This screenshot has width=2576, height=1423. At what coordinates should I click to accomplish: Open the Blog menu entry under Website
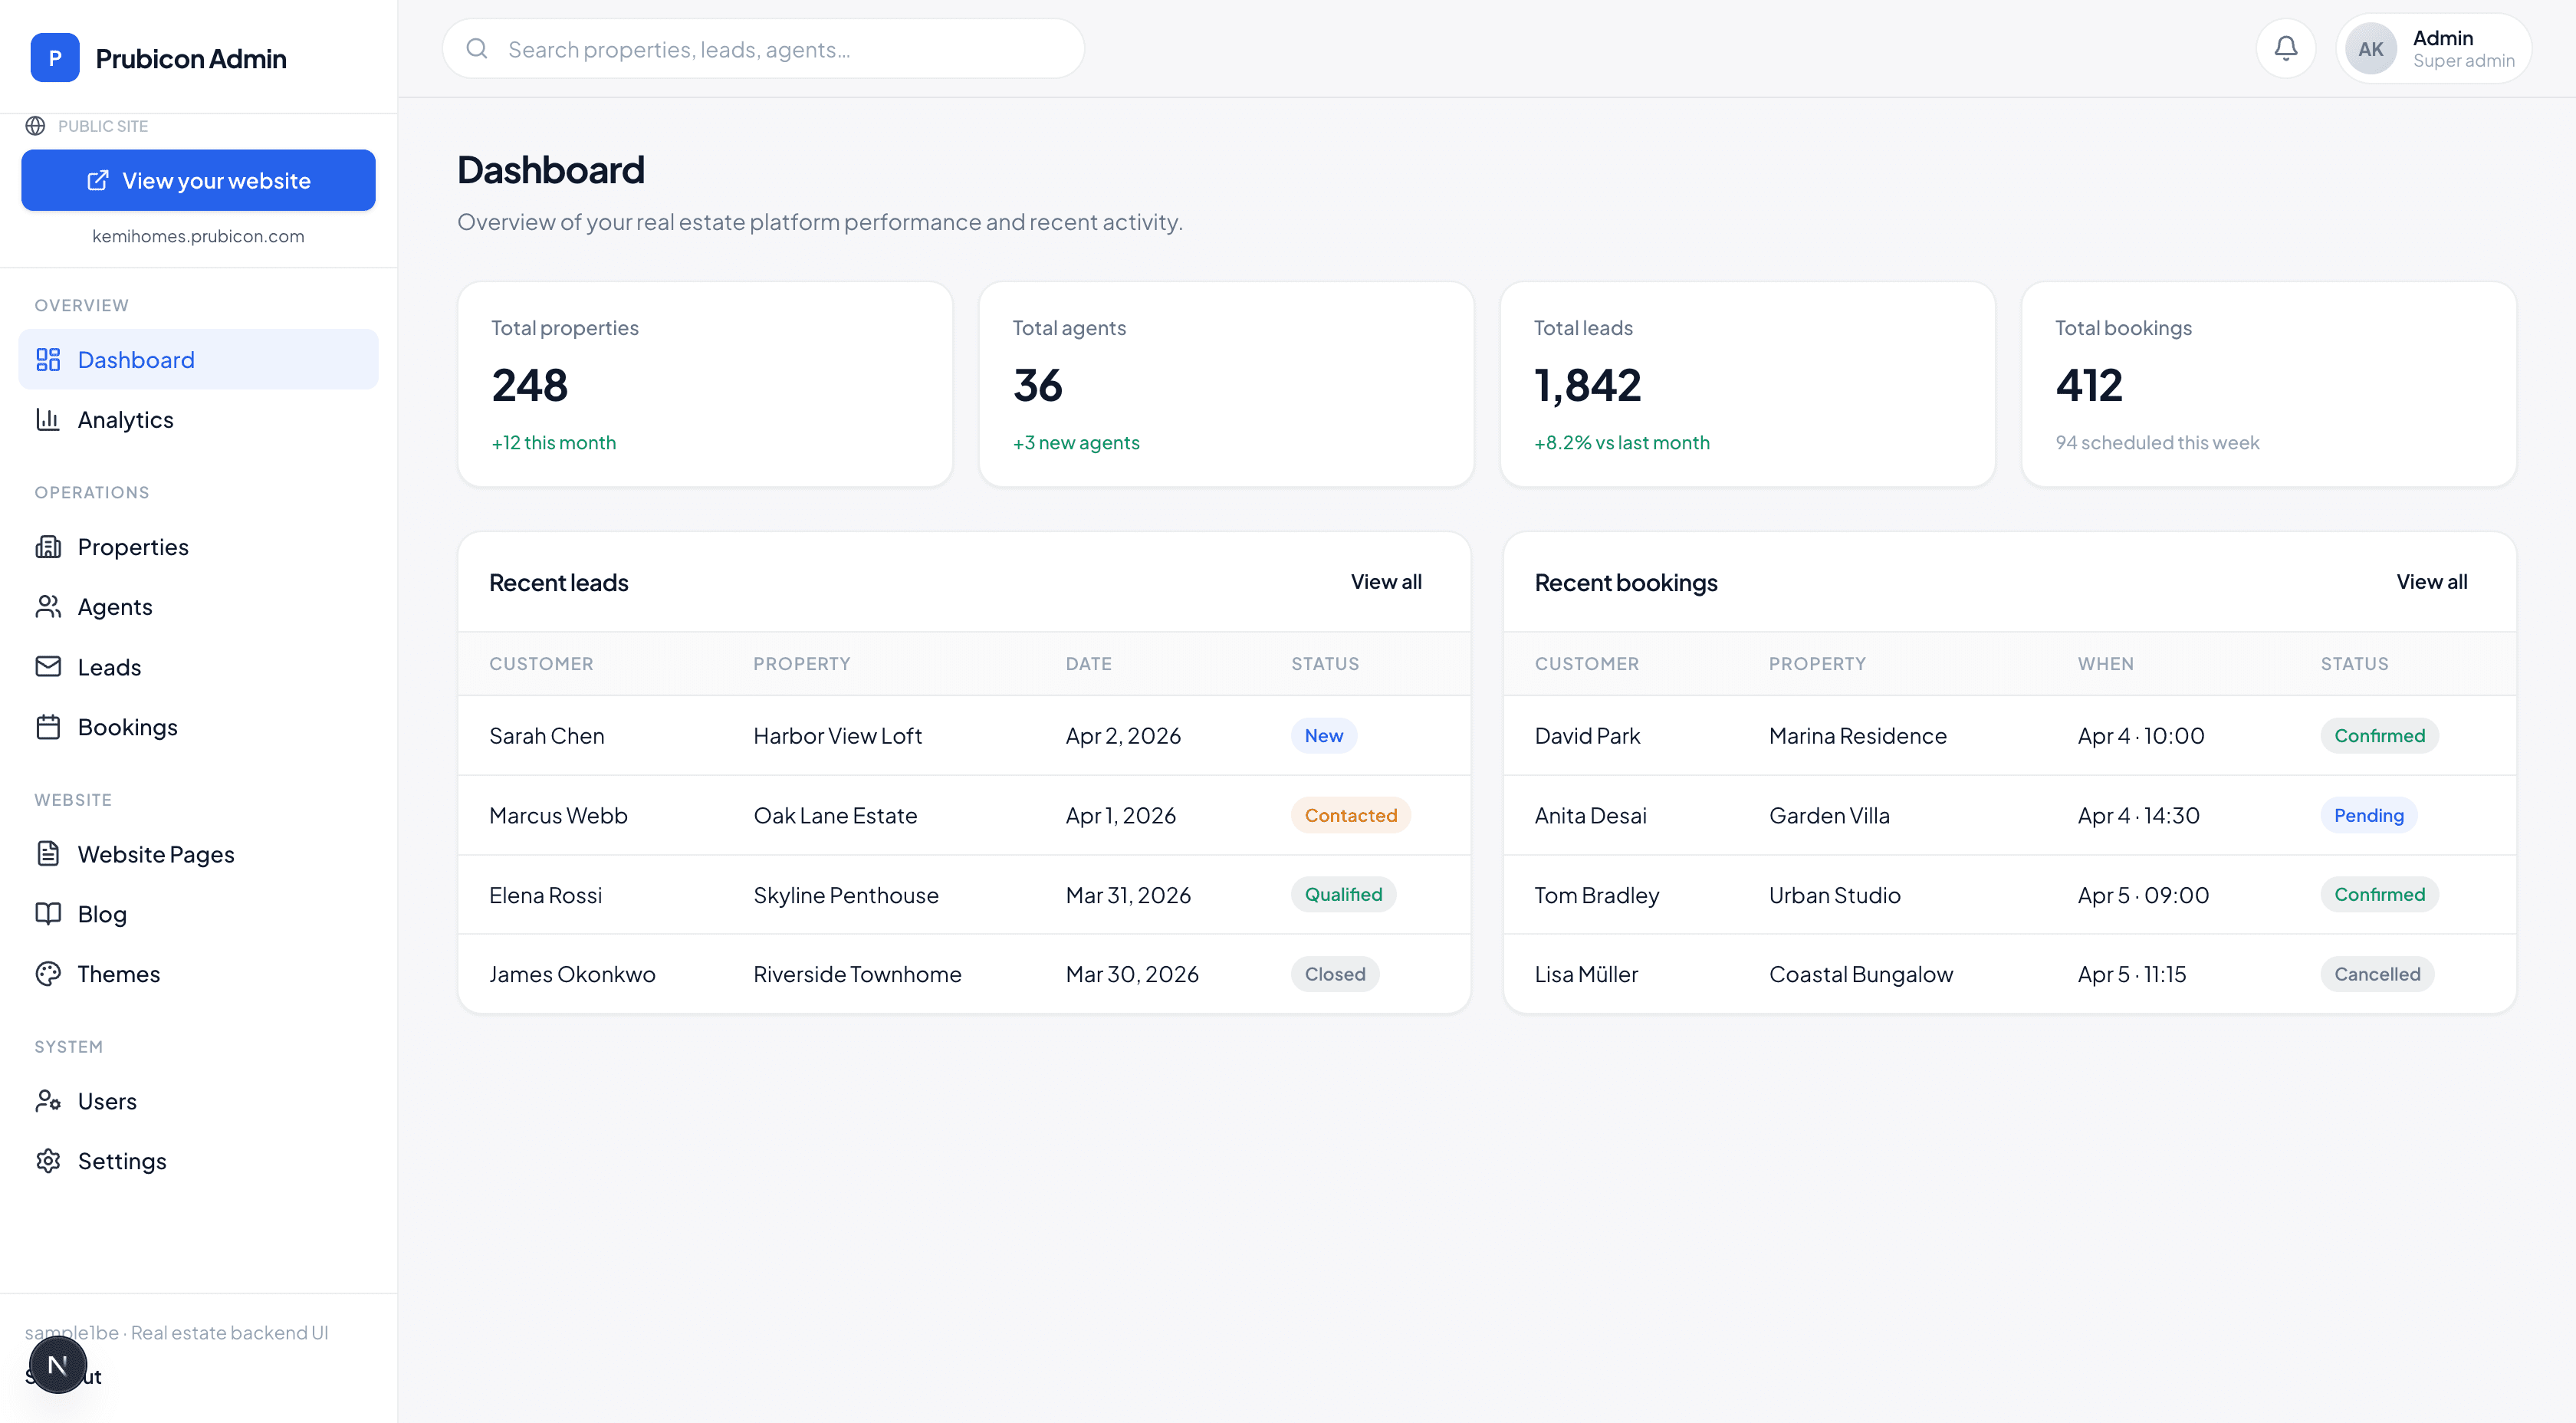(103, 913)
